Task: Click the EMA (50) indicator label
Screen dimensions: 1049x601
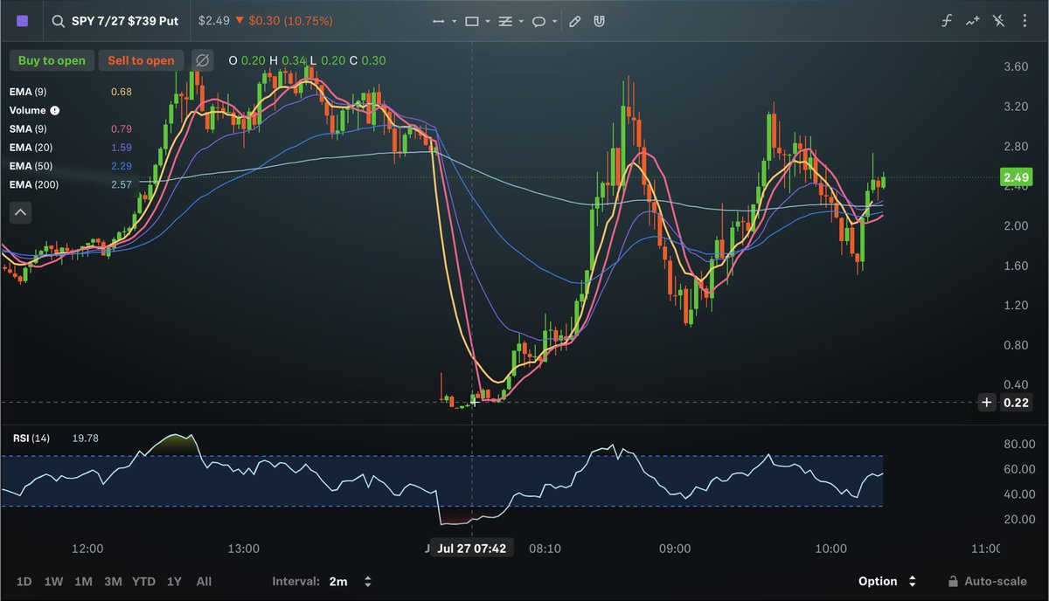Action: 30,166
